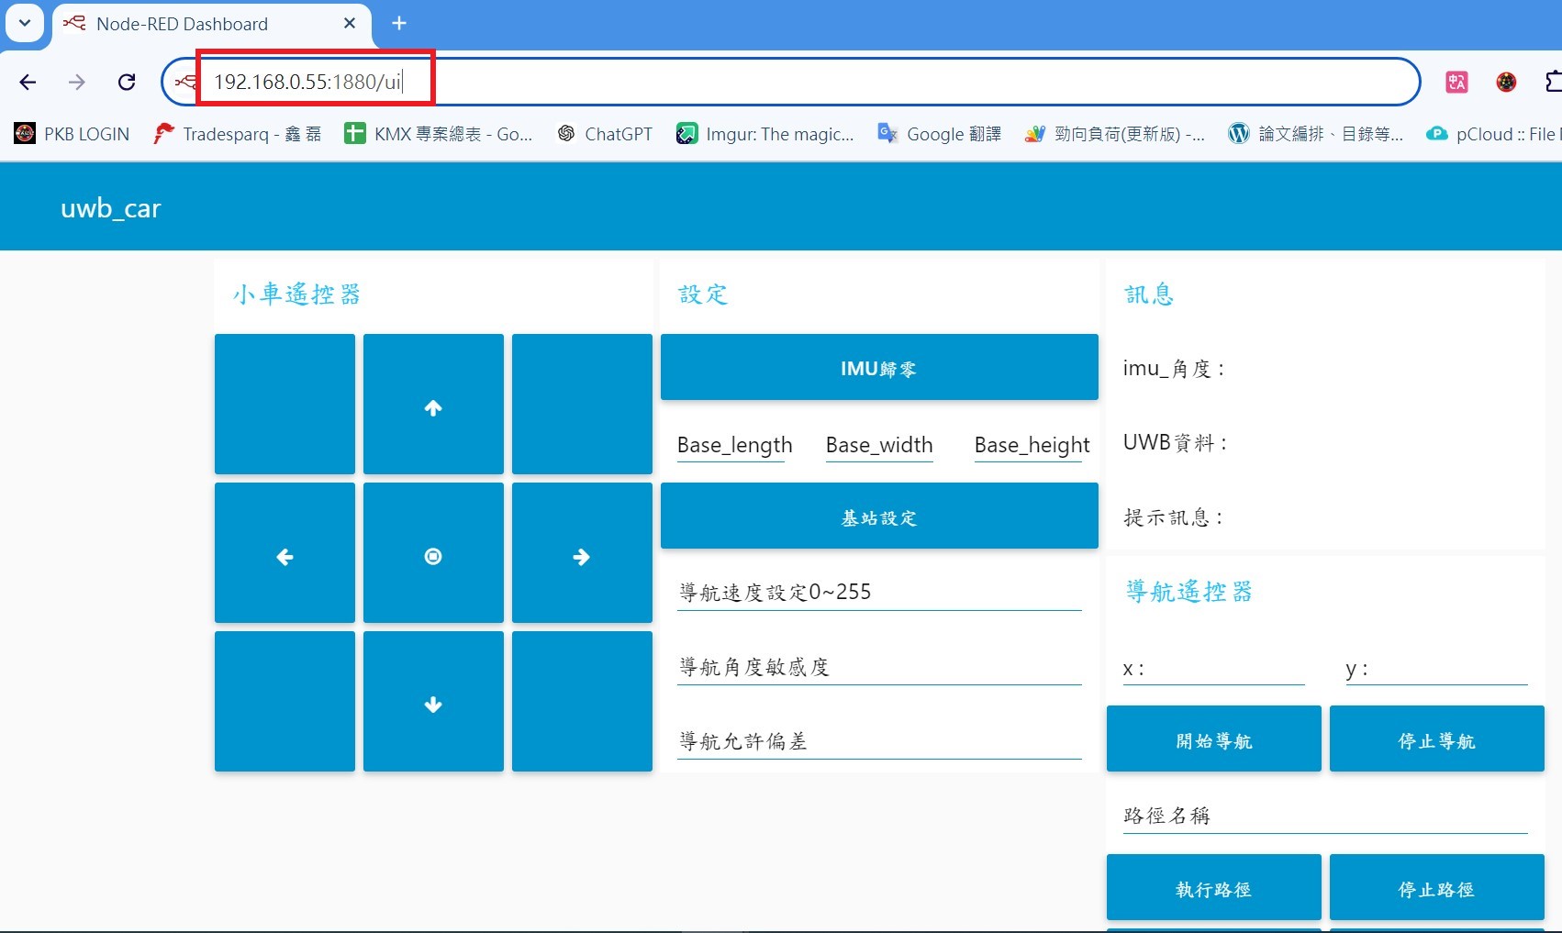Click the 開始導航 button
Image resolution: width=1562 pixels, height=933 pixels.
click(x=1213, y=739)
